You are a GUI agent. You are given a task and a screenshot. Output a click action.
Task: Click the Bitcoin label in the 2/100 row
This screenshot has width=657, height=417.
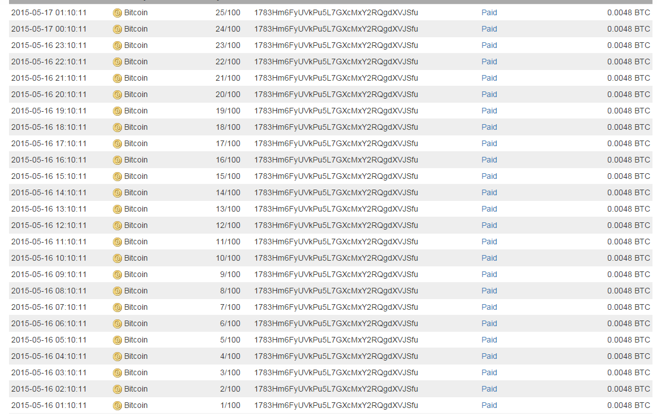pyautogui.click(x=136, y=388)
